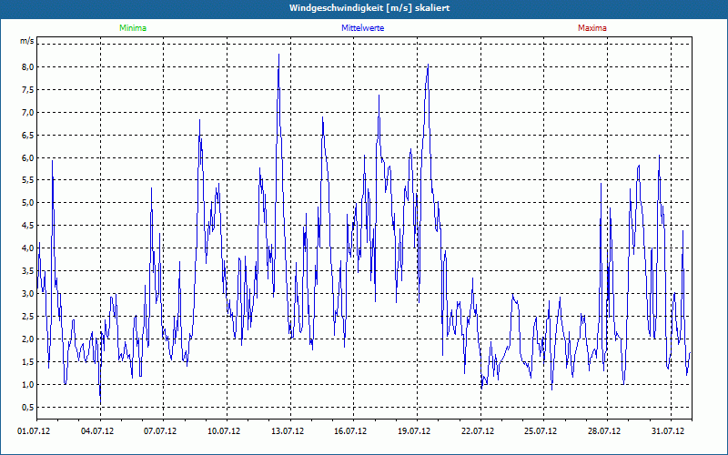Select the 19.07.12 x-axis date

414,431
